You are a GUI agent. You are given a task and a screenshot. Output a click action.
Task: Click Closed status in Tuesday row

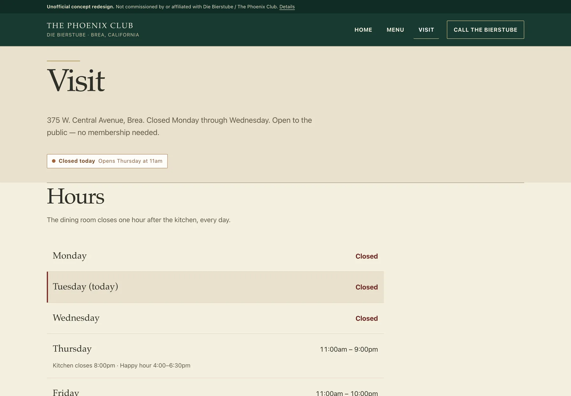click(x=366, y=287)
